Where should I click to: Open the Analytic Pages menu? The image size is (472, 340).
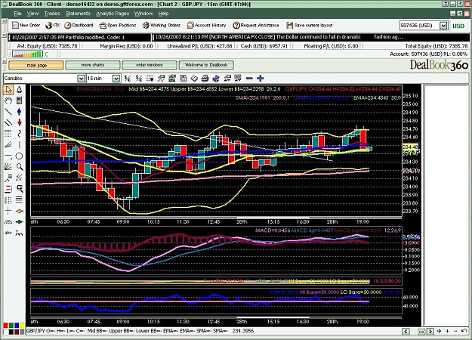pyautogui.click(x=113, y=14)
